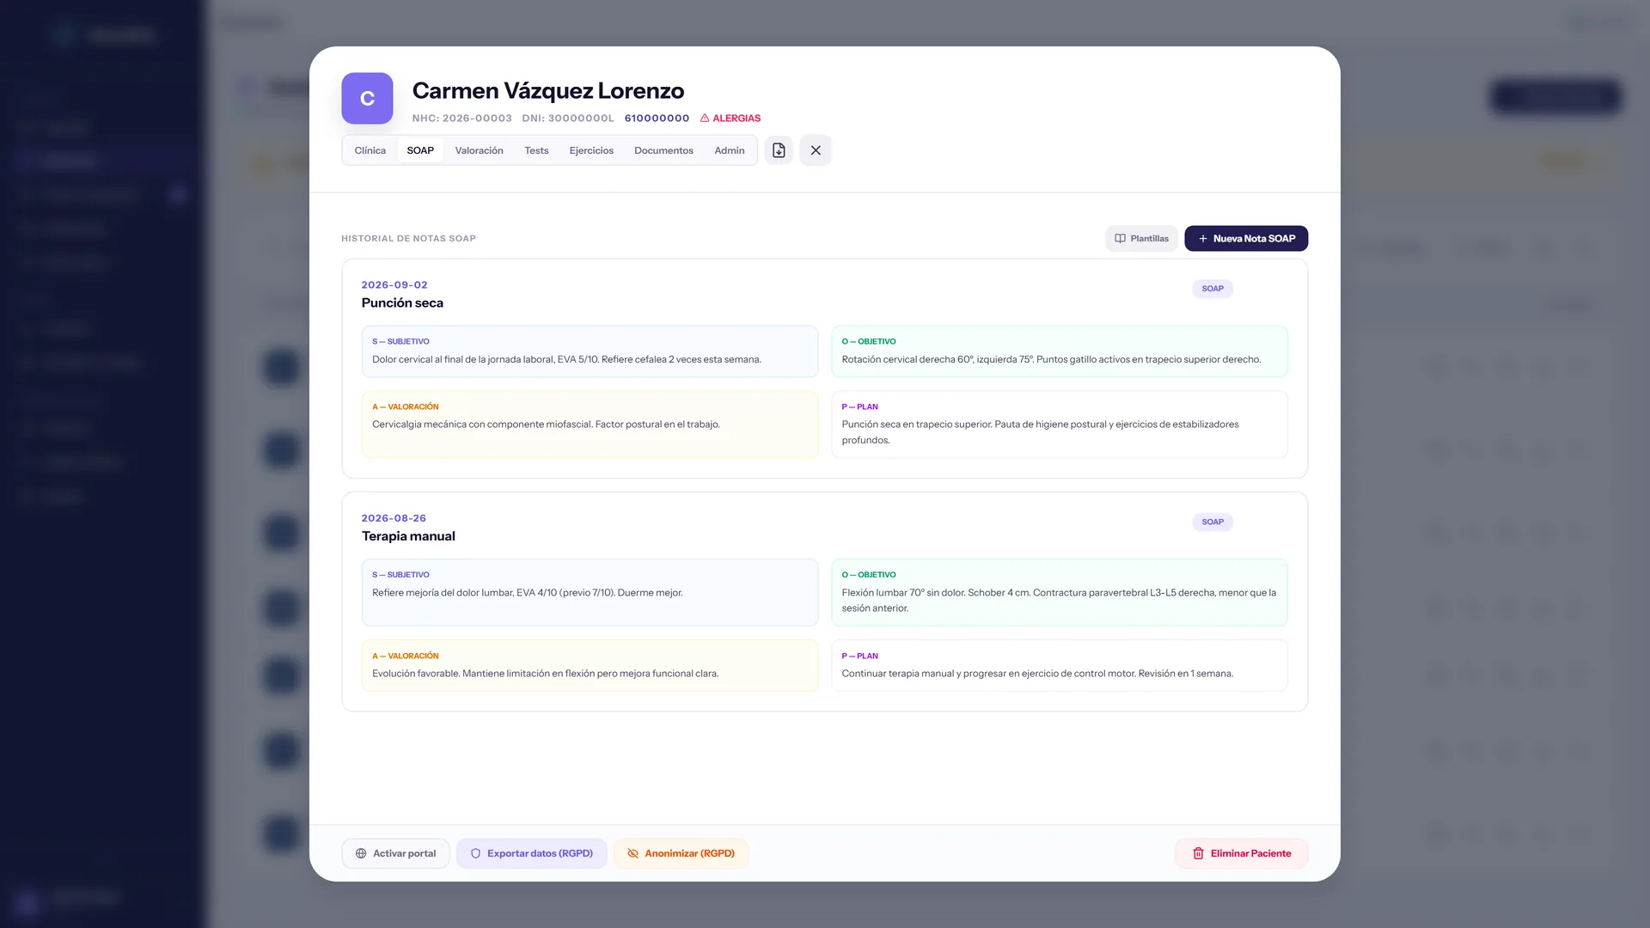Open the Tests tab
Screen dimensions: 1650x928
click(x=536, y=150)
